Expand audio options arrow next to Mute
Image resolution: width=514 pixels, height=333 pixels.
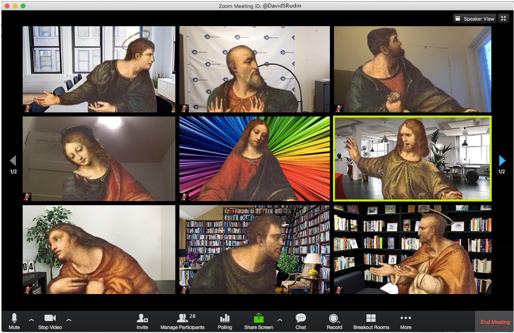(x=31, y=320)
